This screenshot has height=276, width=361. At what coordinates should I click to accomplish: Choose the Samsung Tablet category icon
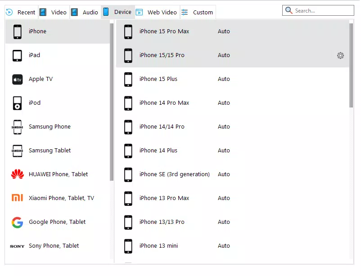click(x=17, y=151)
